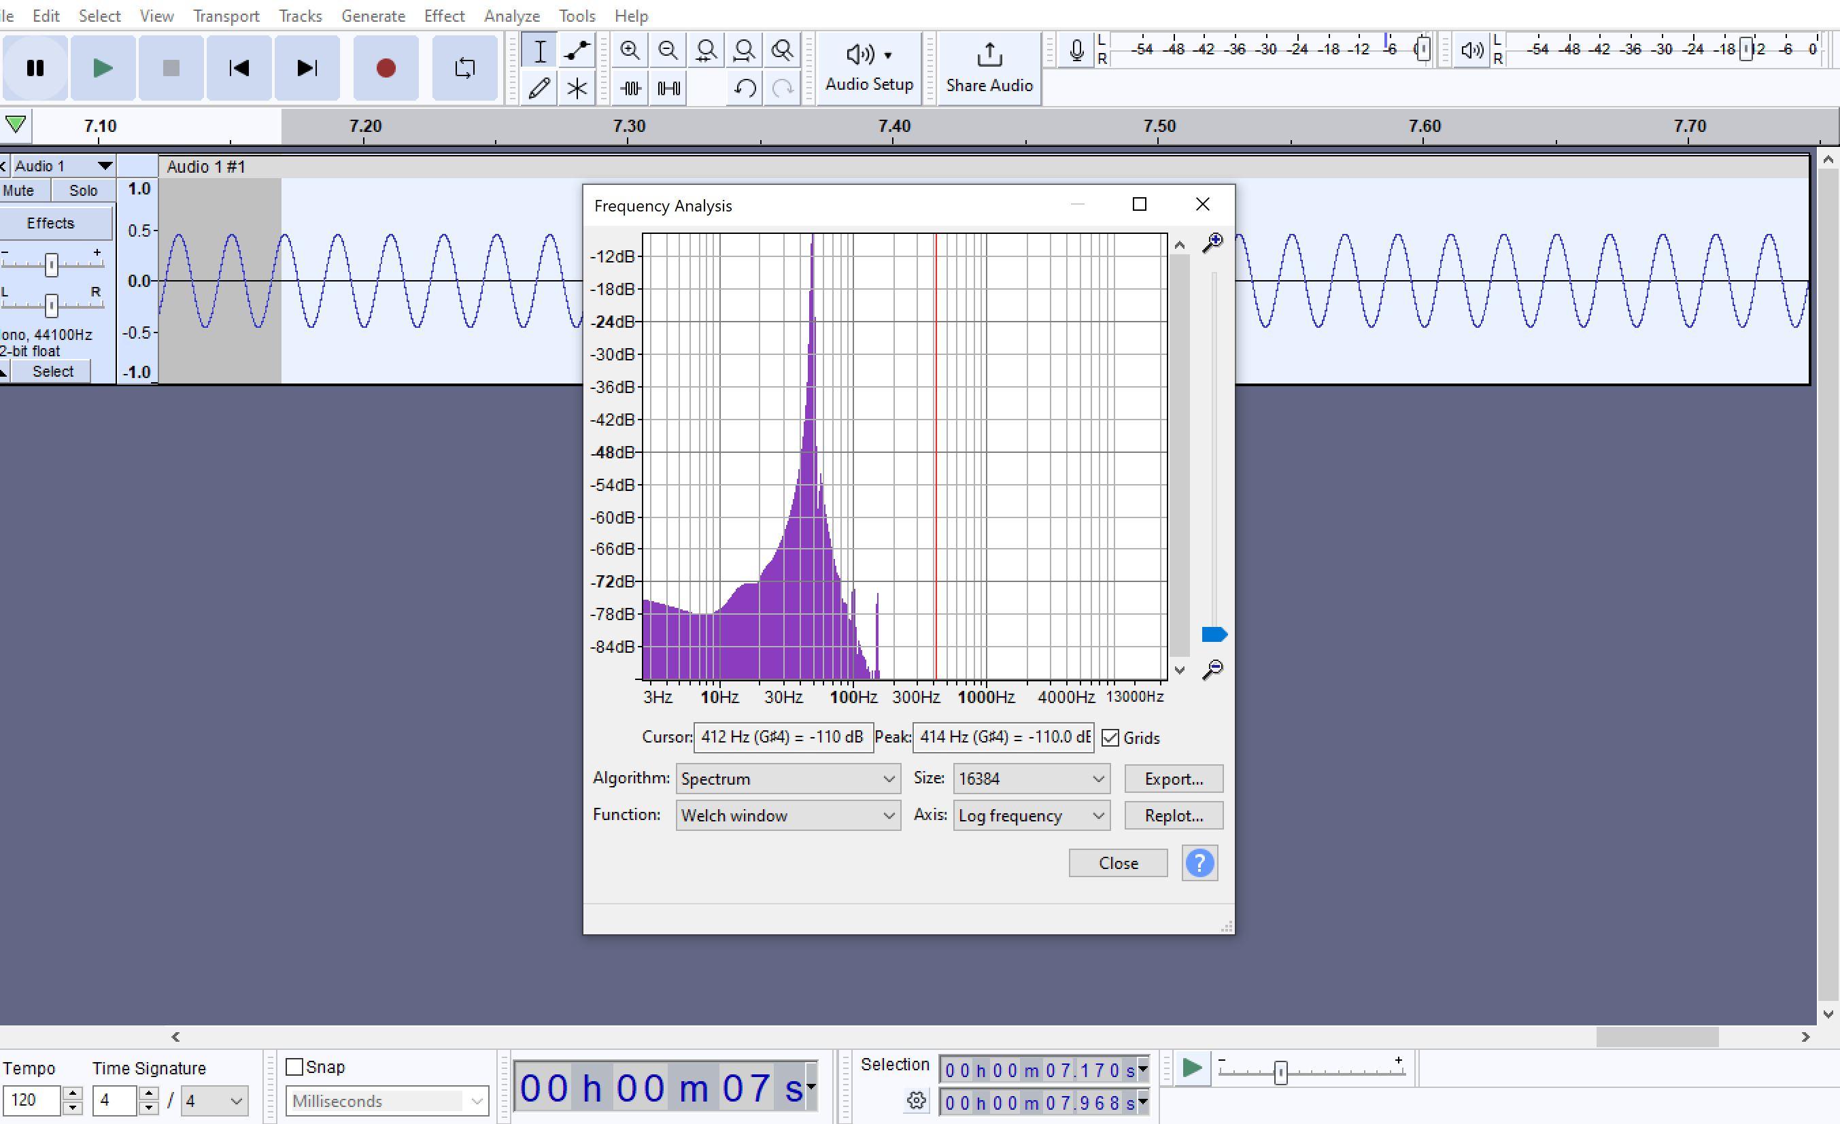Open the Algorithm Spectrum dropdown
Viewport: 1840px width, 1124px height.
click(788, 778)
